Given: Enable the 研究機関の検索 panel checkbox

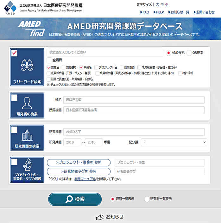Looking at the screenshot, I should (14, 130).
